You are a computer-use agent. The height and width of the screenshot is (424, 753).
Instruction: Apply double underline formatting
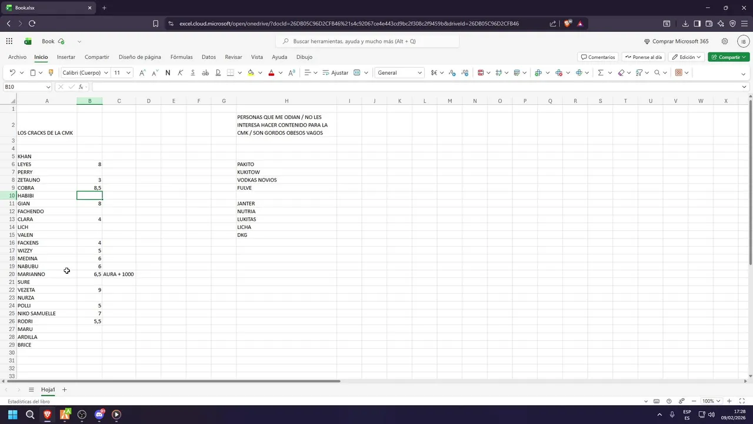click(218, 72)
